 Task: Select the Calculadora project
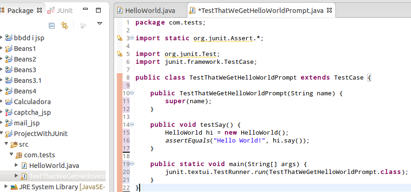coord(32,101)
